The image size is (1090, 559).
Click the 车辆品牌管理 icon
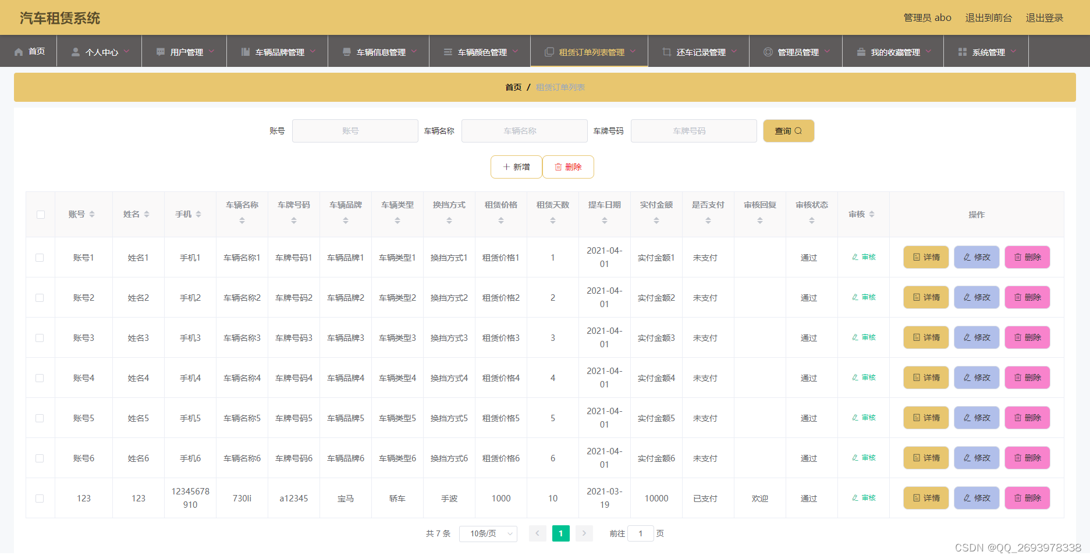pyautogui.click(x=246, y=52)
